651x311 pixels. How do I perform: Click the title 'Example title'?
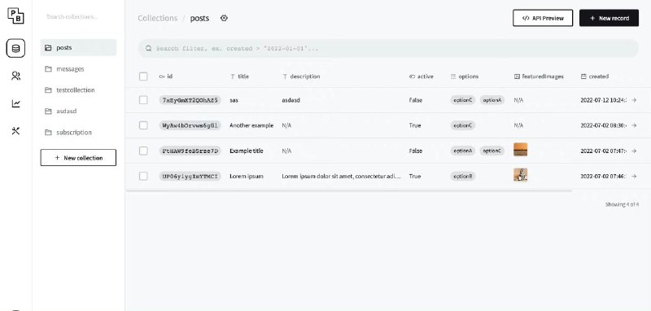(x=247, y=151)
